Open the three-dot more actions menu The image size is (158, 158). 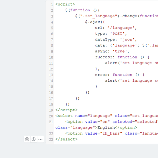[41, 139]
